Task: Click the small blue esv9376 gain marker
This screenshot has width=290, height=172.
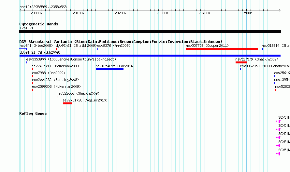Action: click(x=98, y=49)
